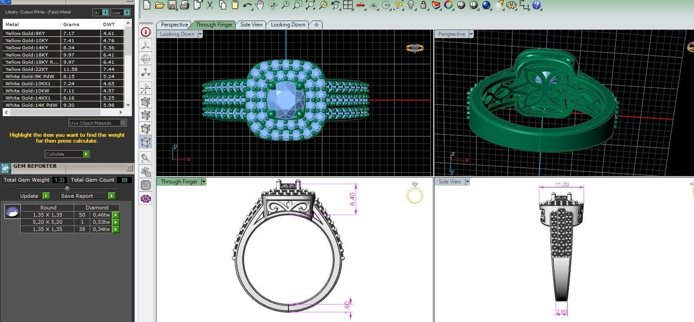The height and width of the screenshot is (322, 694).
Task: Open the four-viewport layout icon
Action: click(348, 5)
